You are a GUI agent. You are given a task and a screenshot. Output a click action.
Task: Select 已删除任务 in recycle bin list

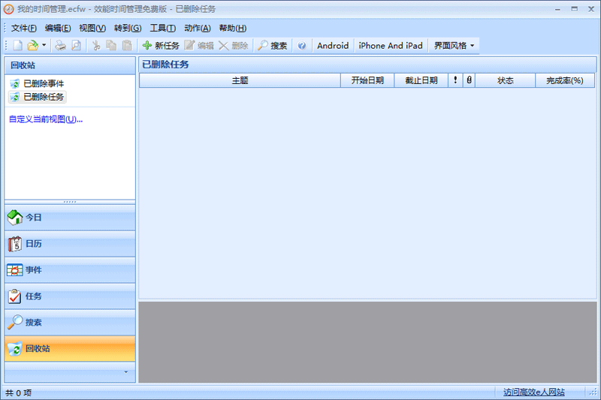tap(37, 97)
